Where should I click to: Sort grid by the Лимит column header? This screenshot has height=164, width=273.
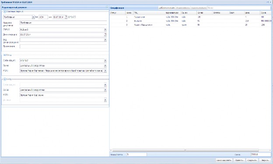pyautogui.click(x=236, y=13)
